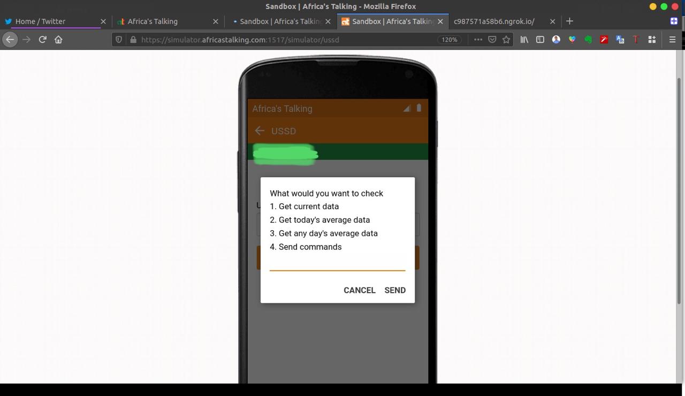This screenshot has width=685, height=396.
Task: Close the Home / Twitter tab
Action: click(x=103, y=21)
